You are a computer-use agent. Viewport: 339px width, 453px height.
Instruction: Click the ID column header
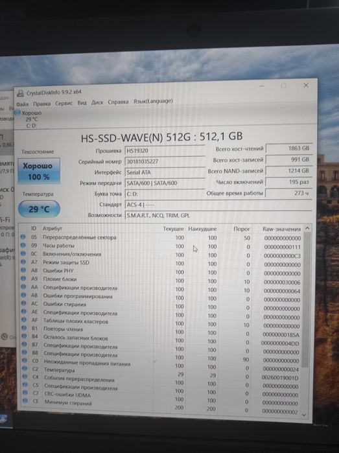[x=34, y=228]
